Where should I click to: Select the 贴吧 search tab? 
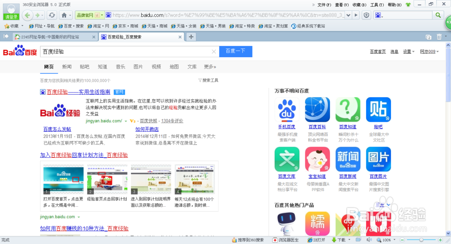coord(85,67)
